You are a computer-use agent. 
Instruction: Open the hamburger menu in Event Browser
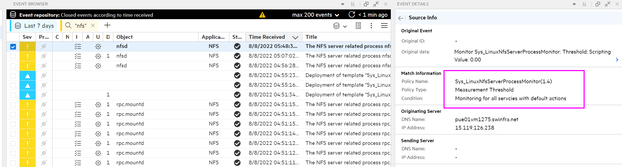384,26
